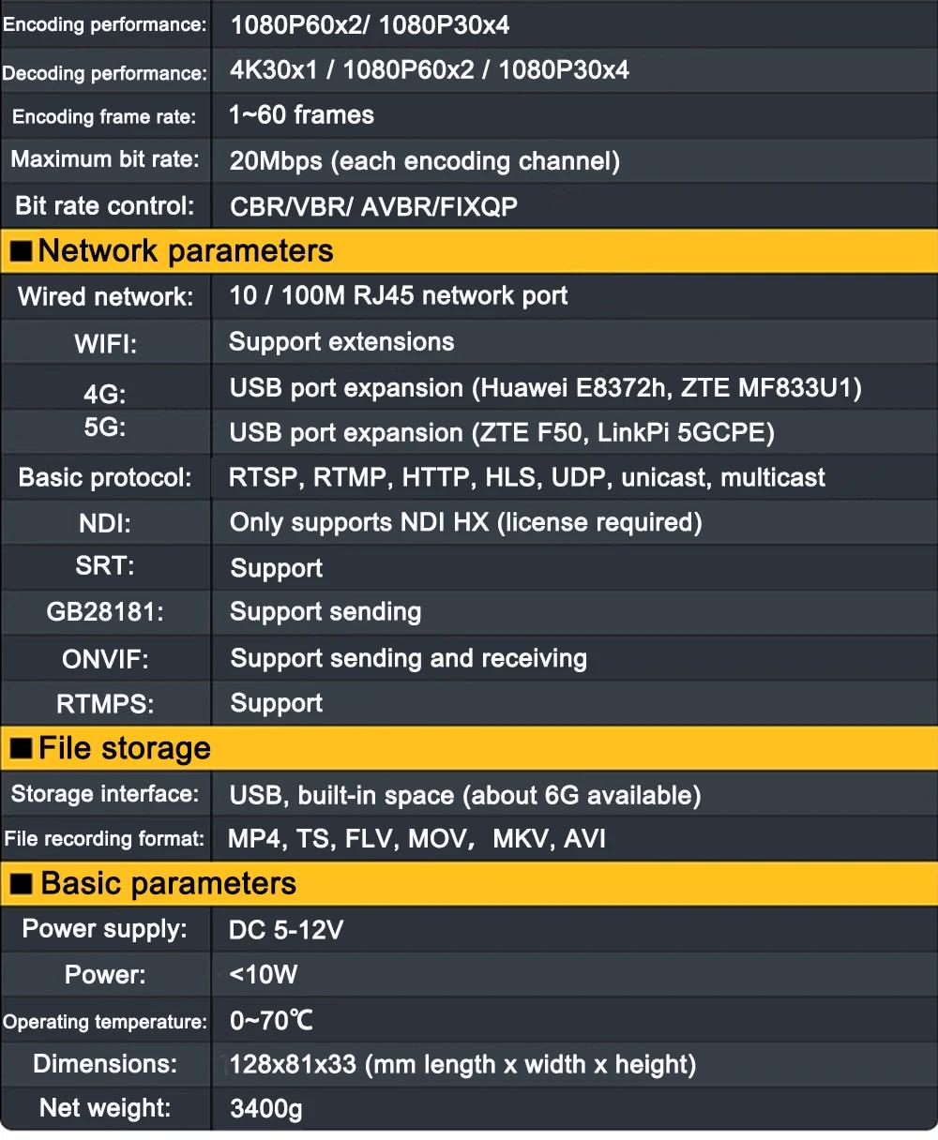Click the black square beside Network parameters
This screenshot has width=938, height=1140.
tap(21, 252)
